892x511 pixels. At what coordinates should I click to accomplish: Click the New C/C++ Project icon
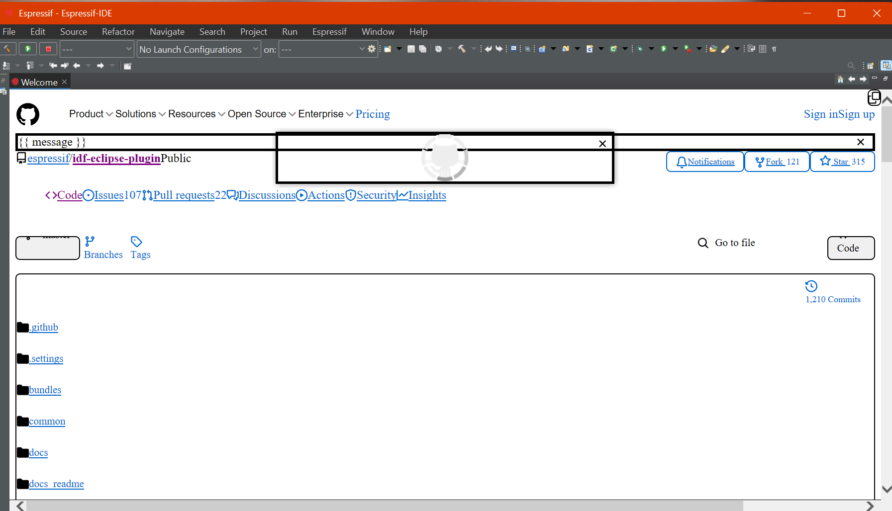click(542, 49)
